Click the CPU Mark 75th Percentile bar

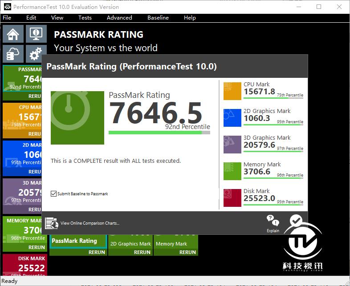tap(273, 98)
